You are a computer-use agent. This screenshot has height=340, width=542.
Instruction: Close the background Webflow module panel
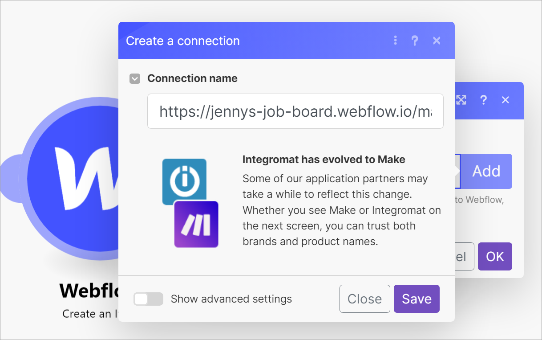(x=505, y=100)
